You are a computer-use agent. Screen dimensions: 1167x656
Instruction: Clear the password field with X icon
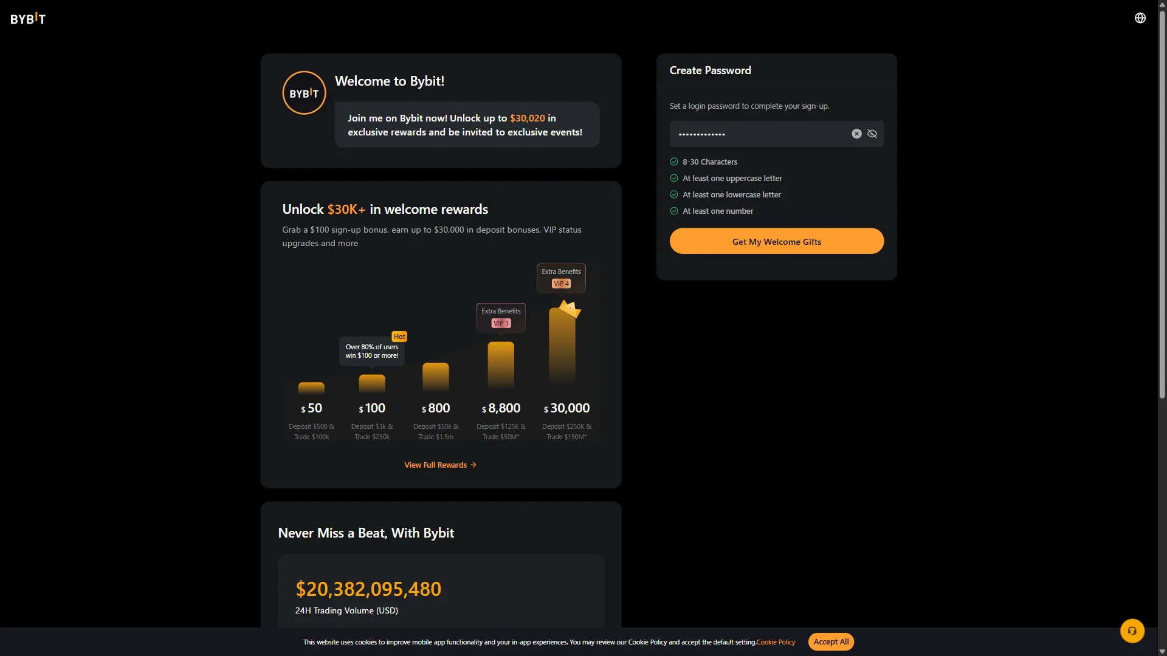(x=856, y=134)
